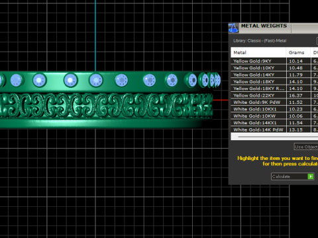Click the 10.14 grams cell
This screenshot has height=238, width=318.
pyautogui.click(x=298, y=61)
